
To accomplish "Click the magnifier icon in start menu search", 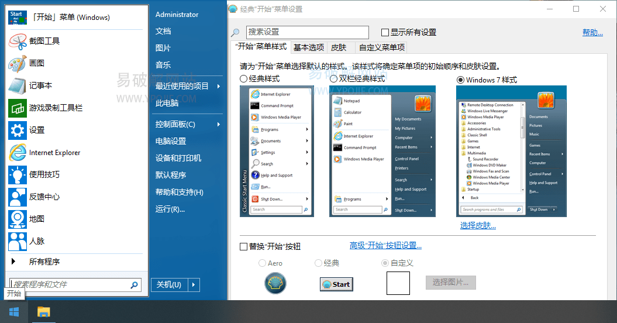I will tap(134, 284).
